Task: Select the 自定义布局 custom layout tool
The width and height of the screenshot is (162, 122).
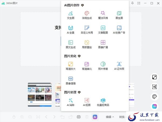Action: click(87, 30)
